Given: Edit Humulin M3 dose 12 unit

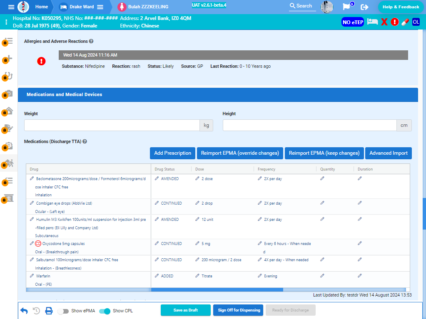Looking at the screenshot, I should pyautogui.click(x=197, y=219).
